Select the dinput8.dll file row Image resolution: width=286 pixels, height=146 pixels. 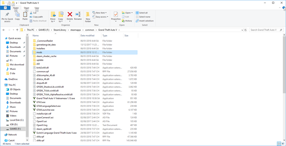[85, 83]
